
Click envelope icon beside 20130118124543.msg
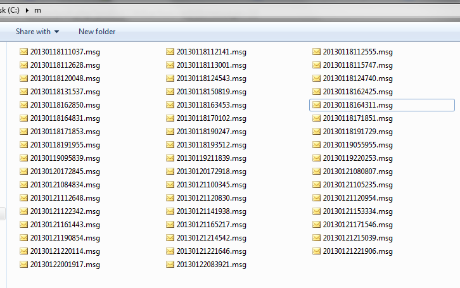170,78
